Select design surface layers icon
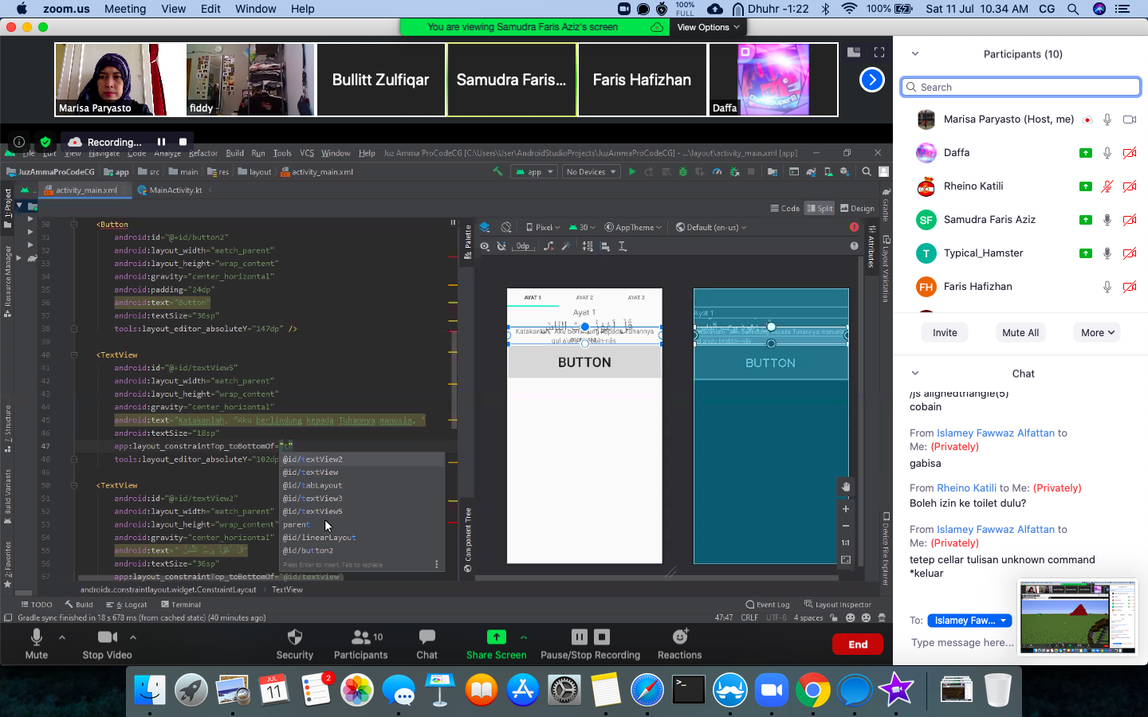The width and height of the screenshot is (1148, 717). click(485, 227)
